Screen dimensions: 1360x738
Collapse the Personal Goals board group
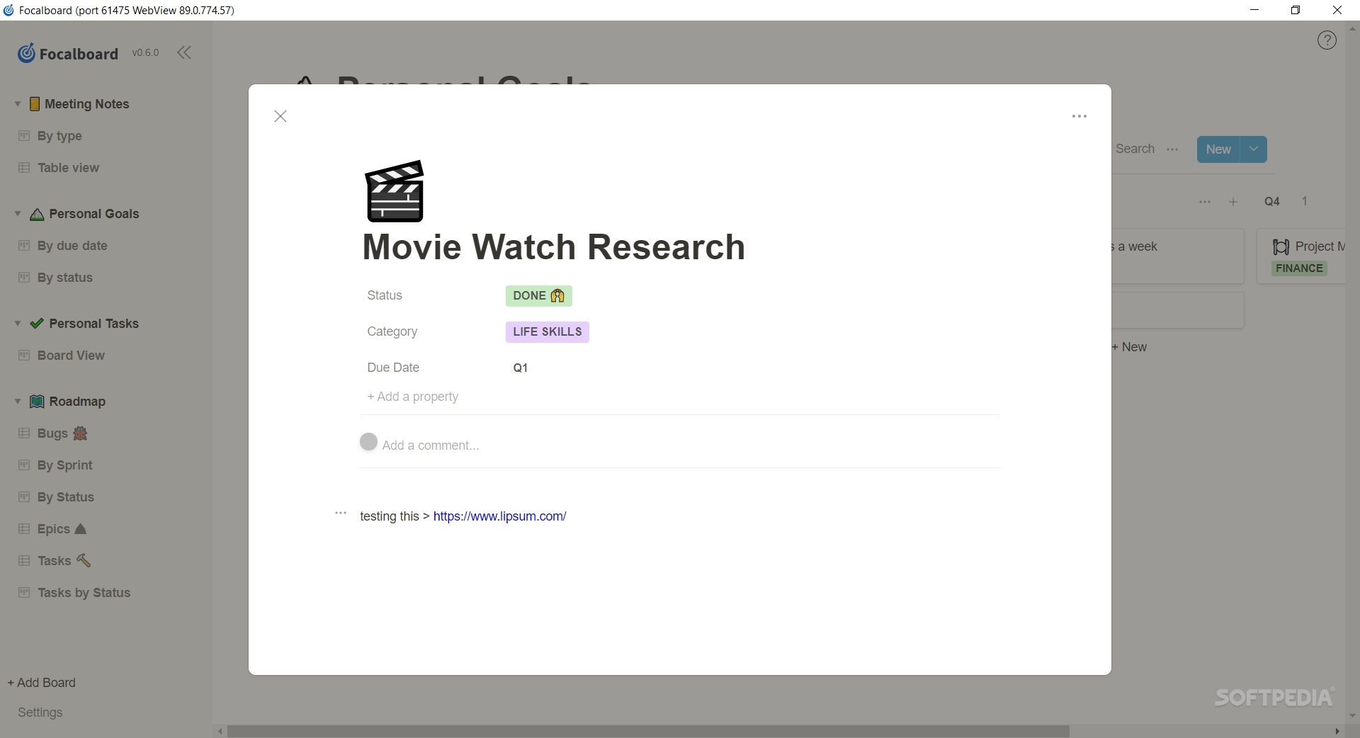pos(18,214)
